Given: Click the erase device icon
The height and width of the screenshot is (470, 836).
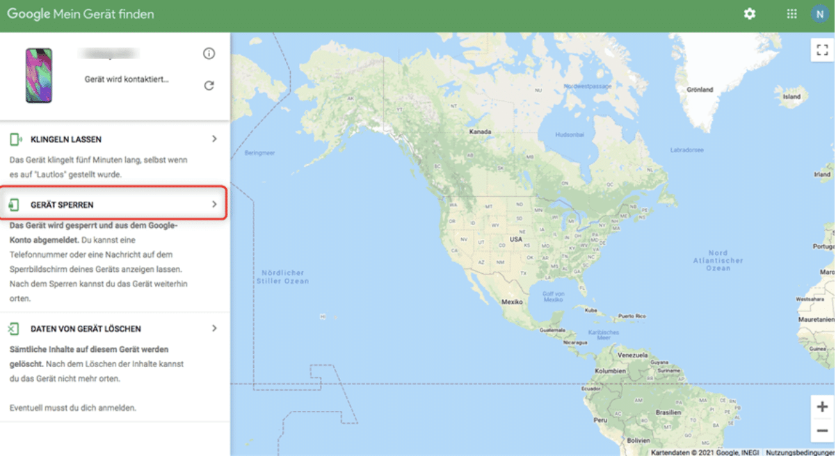Looking at the screenshot, I should pos(14,329).
